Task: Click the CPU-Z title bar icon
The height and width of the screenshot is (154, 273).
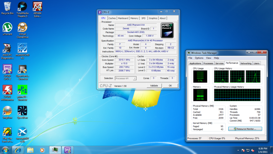Action: tap(100, 12)
